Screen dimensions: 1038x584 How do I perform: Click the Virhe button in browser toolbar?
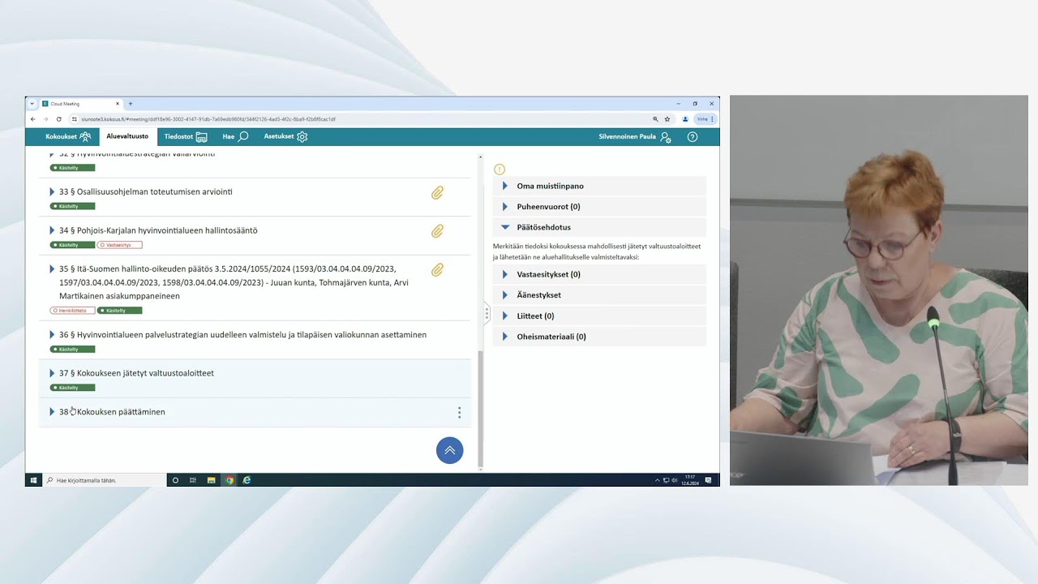point(706,119)
